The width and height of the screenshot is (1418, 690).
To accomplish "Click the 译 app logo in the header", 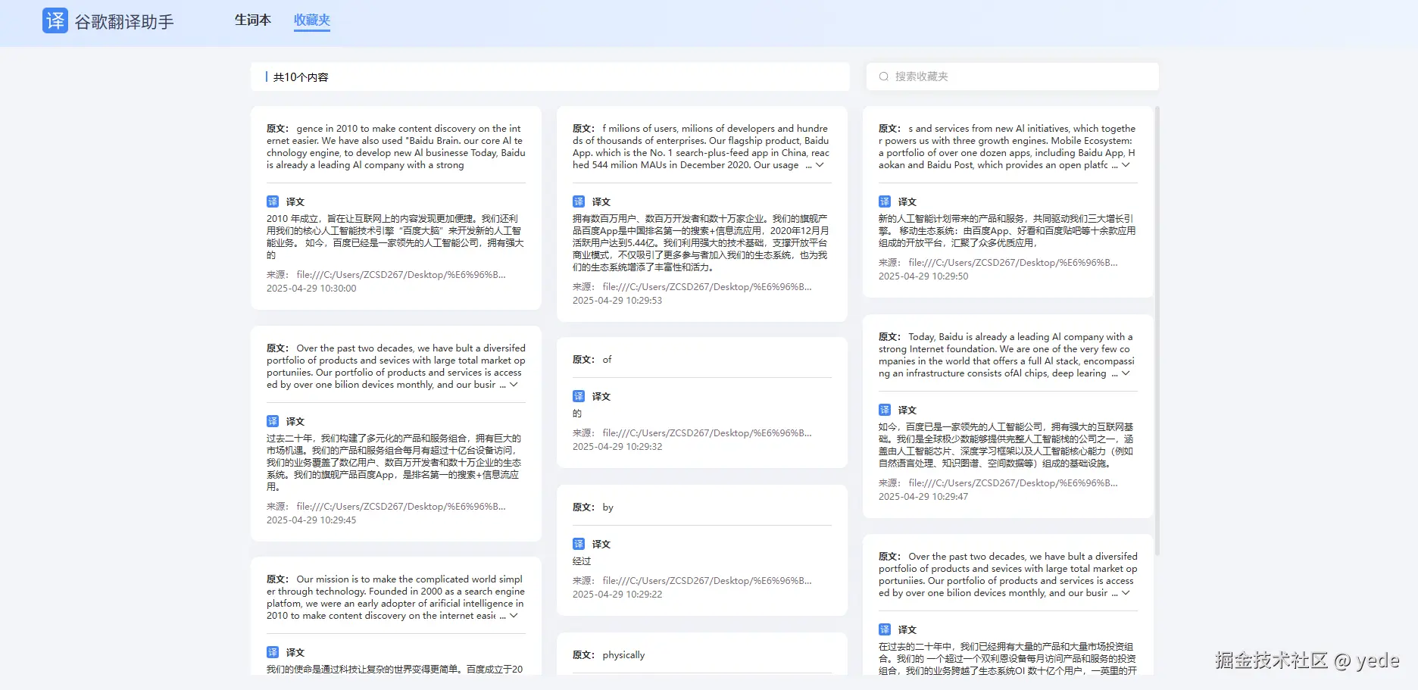I will [54, 21].
